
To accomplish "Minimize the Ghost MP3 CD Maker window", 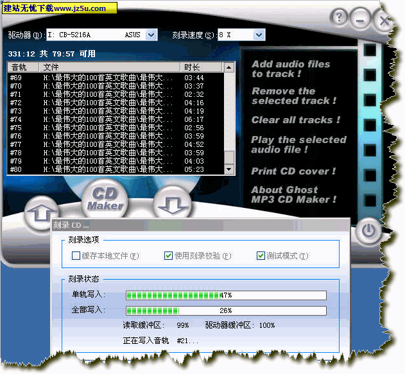I will click(x=360, y=20).
